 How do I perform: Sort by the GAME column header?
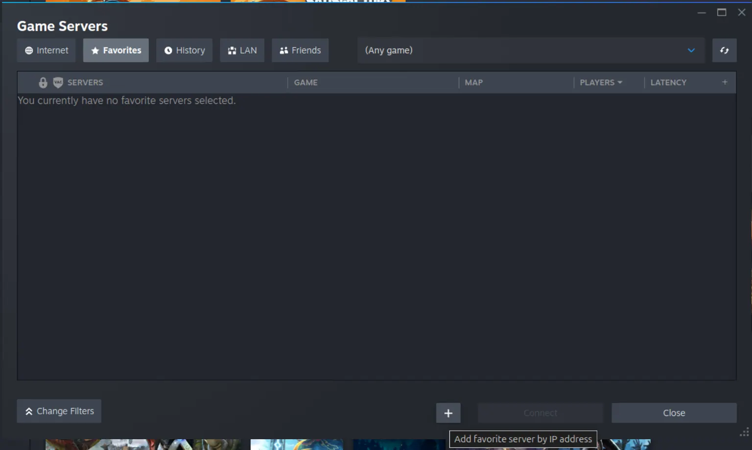[x=305, y=83]
